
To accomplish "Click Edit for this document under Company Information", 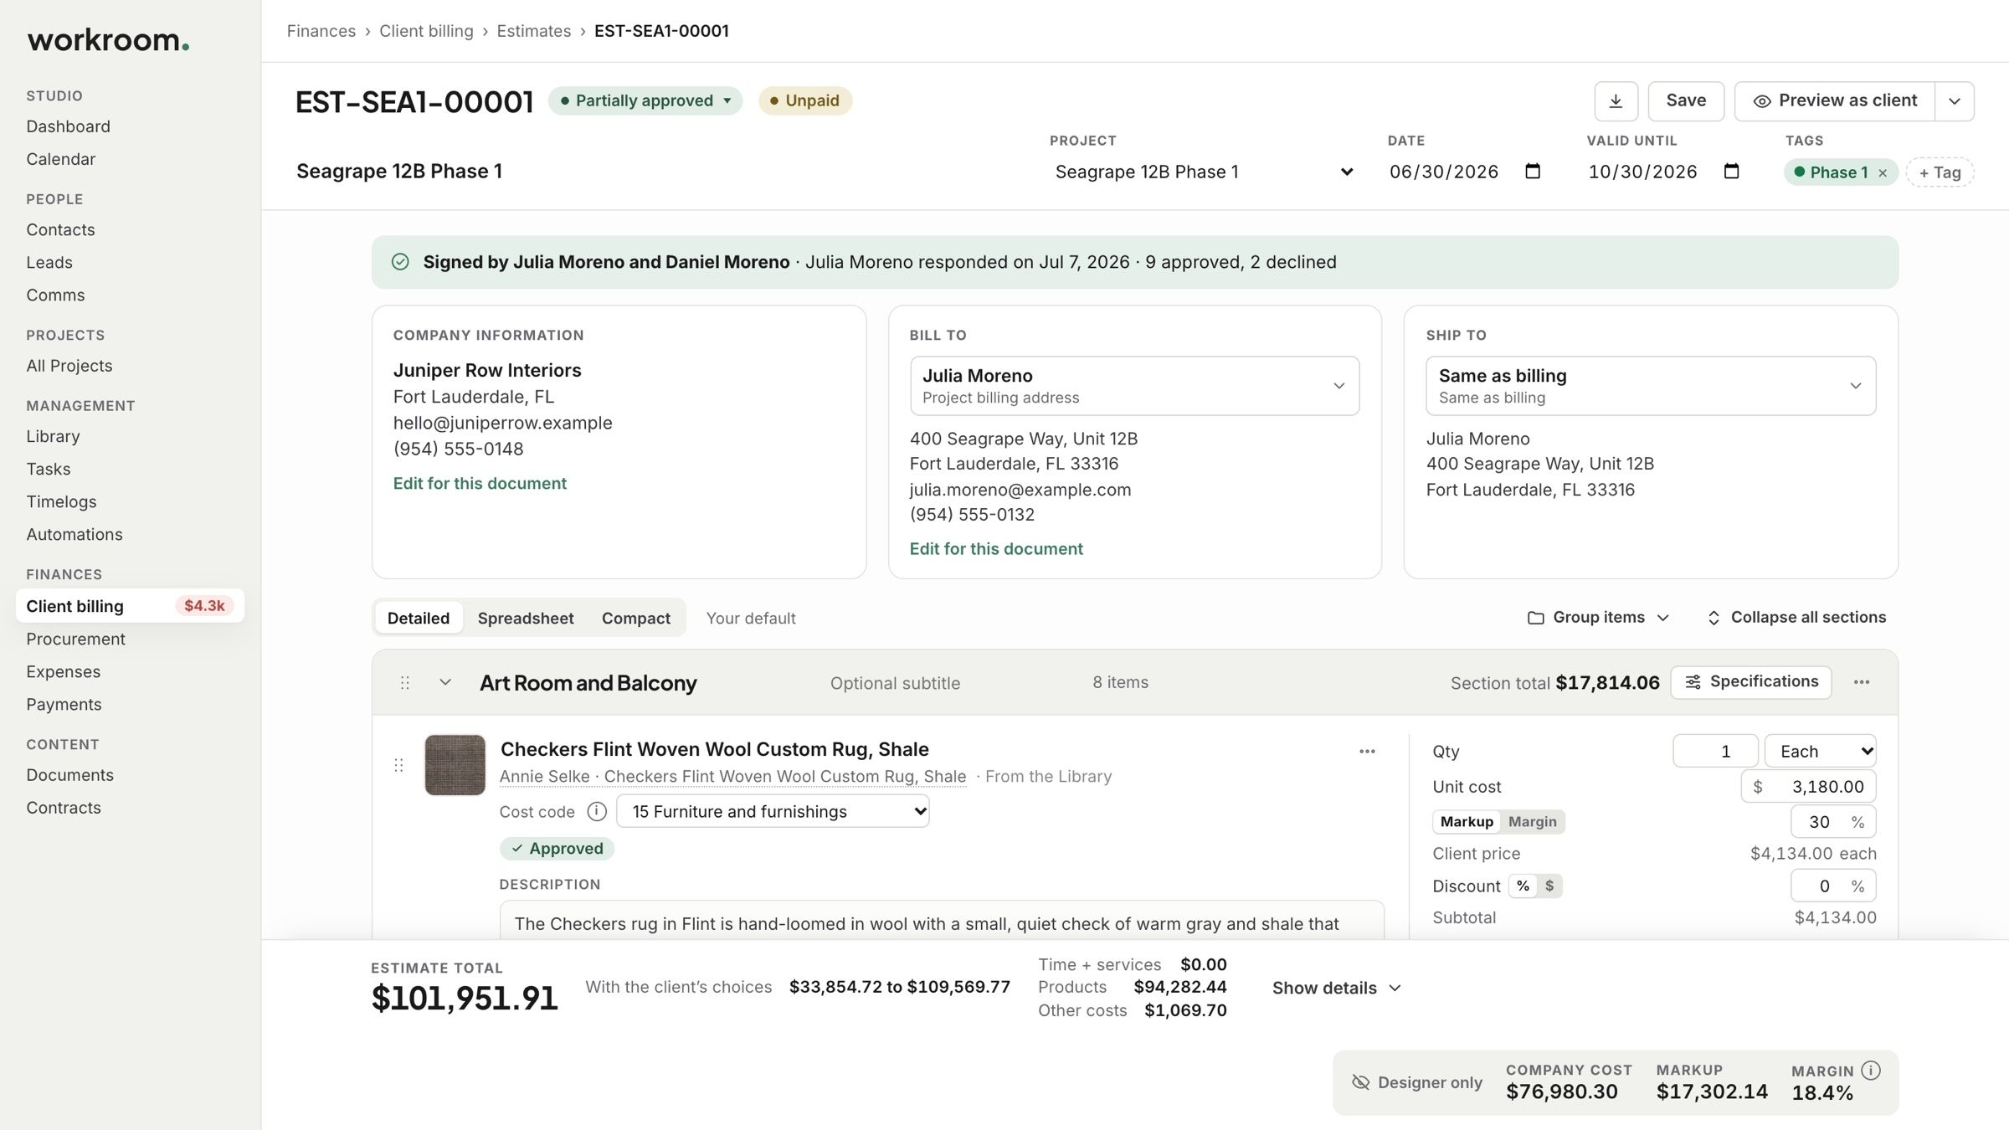I will [480, 483].
